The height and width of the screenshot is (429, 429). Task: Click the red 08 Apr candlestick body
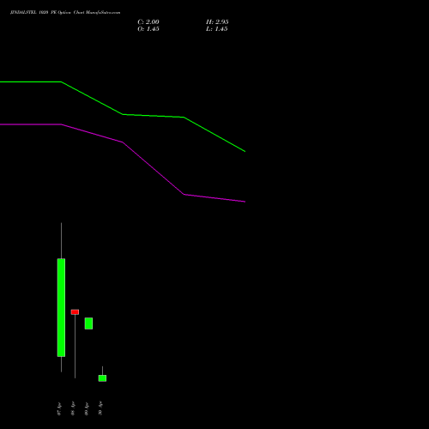pyautogui.click(x=75, y=312)
